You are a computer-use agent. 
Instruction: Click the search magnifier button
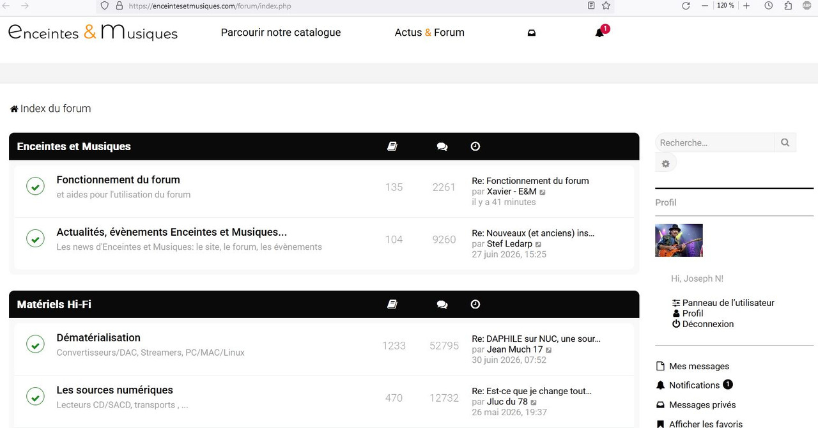pos(785,142)
